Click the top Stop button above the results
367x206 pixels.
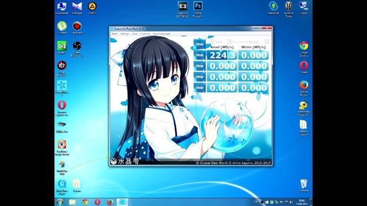pos(200,44)
